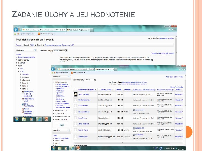Open File Explorer on the front window's taskbar

click(60, 148)
